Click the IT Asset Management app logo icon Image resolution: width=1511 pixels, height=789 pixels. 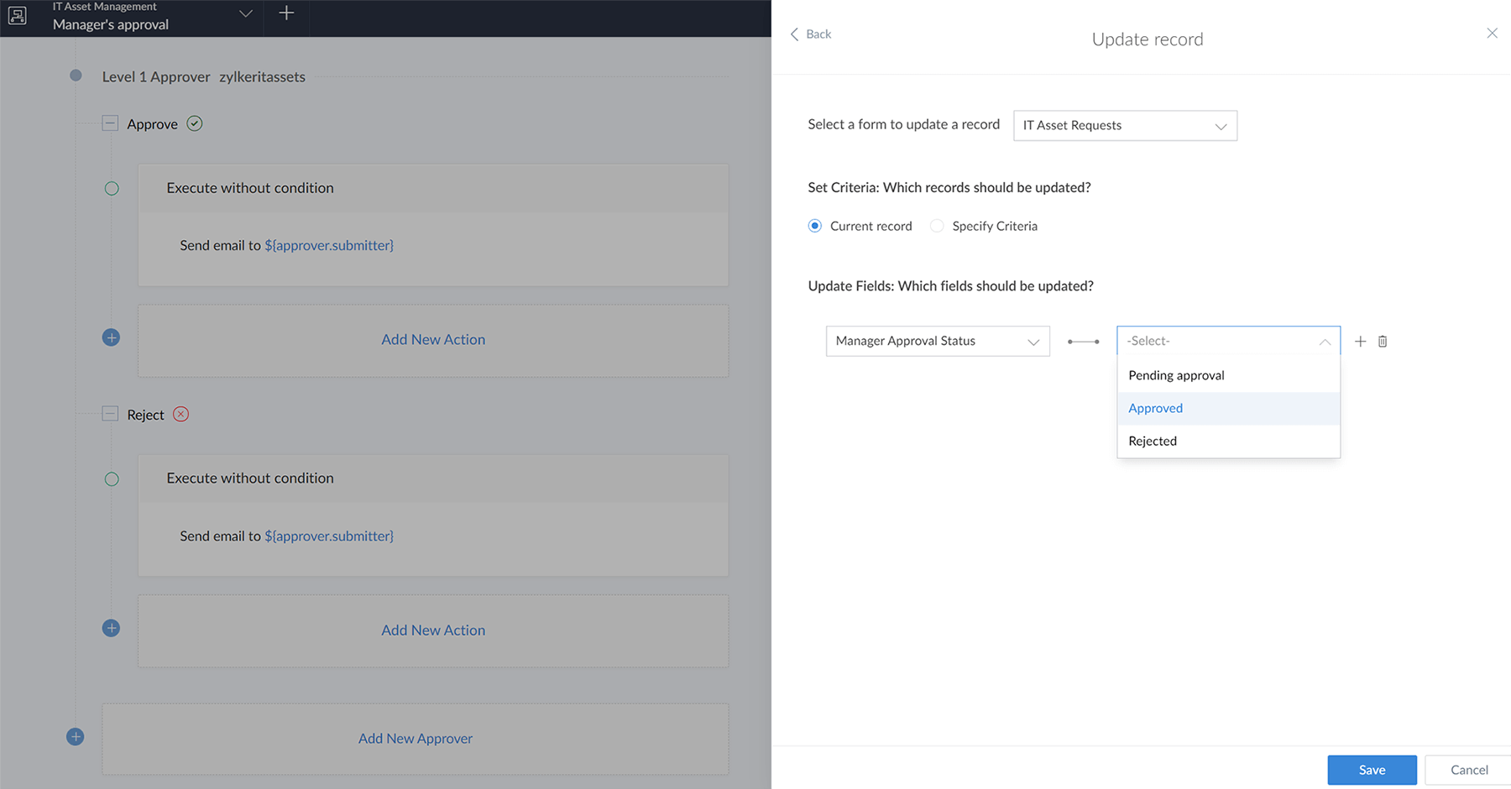(17, 15)
